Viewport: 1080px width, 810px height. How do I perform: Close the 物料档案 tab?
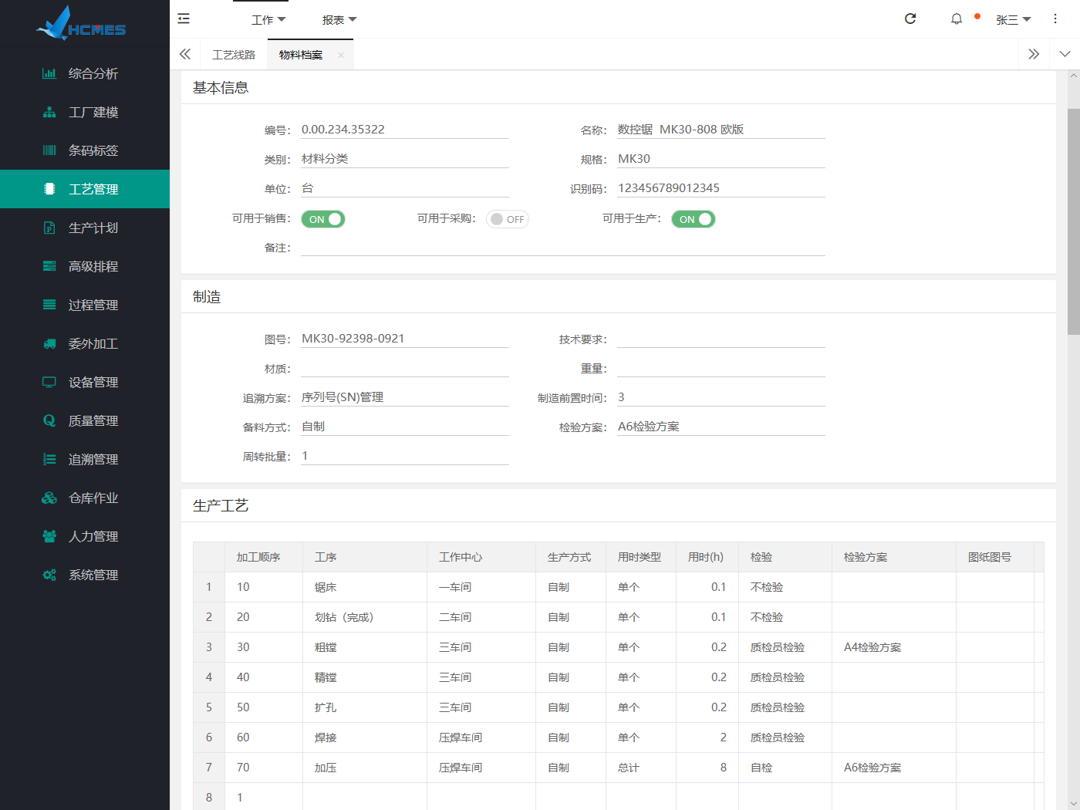coord(341,55)
